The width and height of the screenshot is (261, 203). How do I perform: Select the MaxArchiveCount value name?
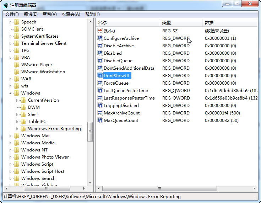pos(122,113)
